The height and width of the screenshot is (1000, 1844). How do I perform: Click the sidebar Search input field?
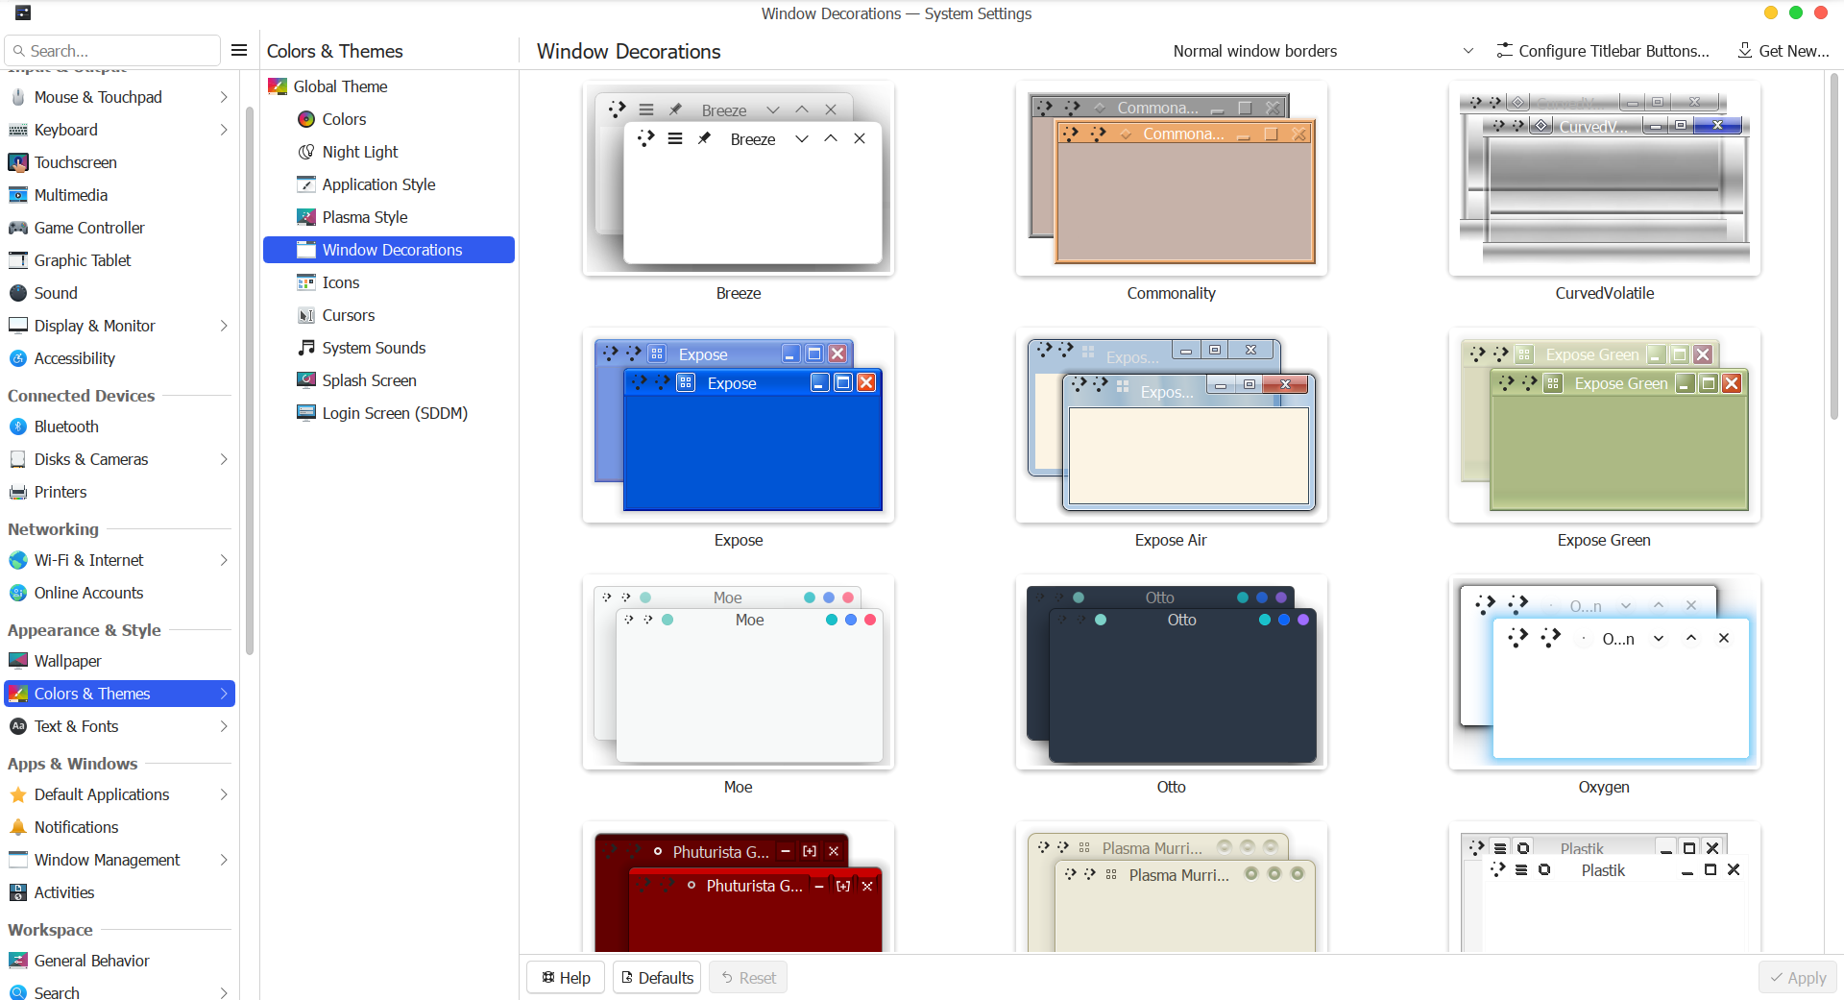coord(112,50)
